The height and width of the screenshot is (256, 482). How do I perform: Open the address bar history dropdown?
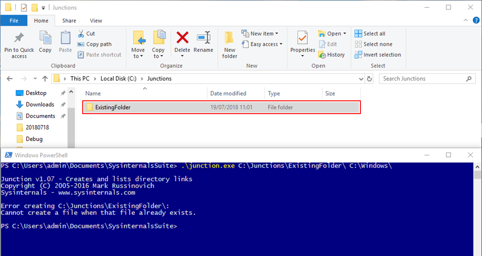pyautogui.click(x=361, y=79)
